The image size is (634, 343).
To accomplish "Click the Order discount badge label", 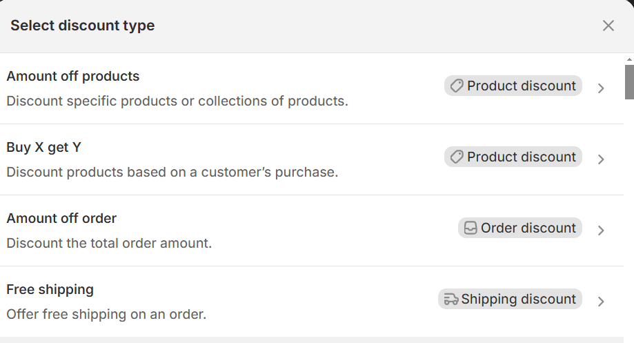I will coord(528,228).
